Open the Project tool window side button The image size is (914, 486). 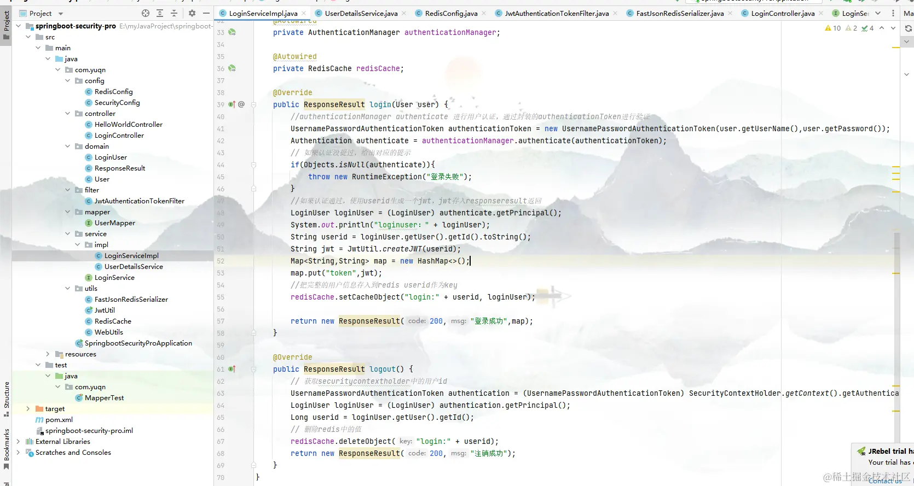pyautogui.click(x=6, y=26)
